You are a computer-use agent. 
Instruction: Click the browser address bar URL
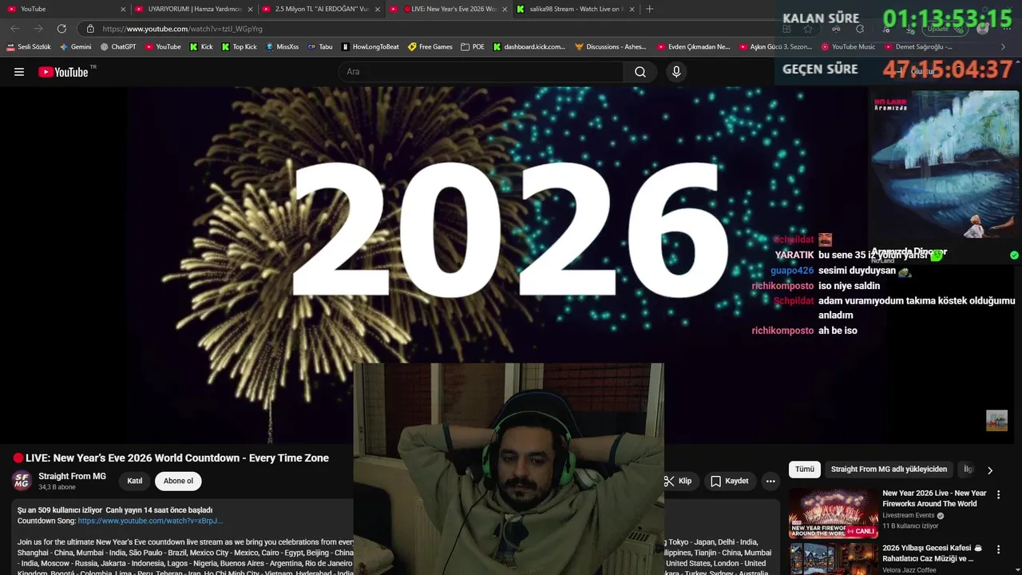click(x=183, y=29)
